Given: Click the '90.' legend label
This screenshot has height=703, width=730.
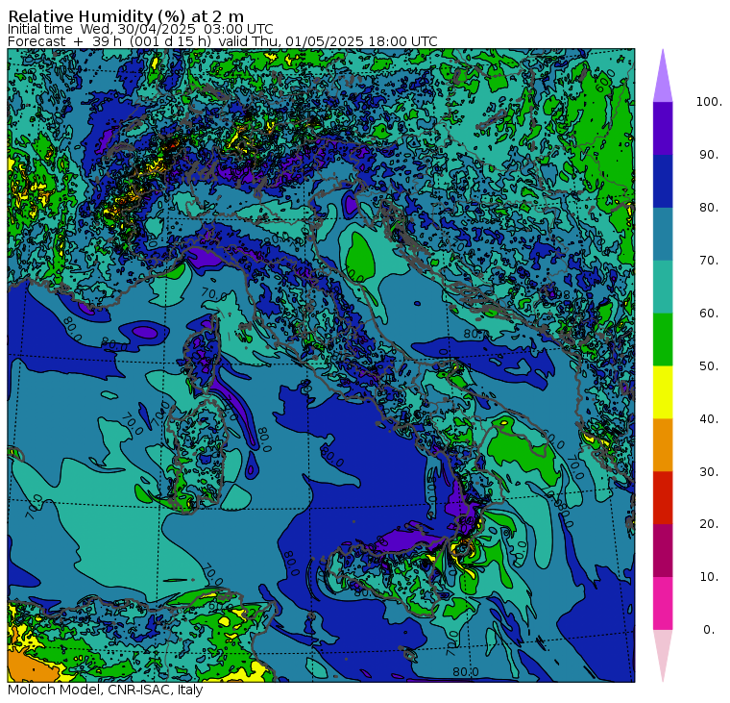Looking at the screenshot, I should (709, 155).
